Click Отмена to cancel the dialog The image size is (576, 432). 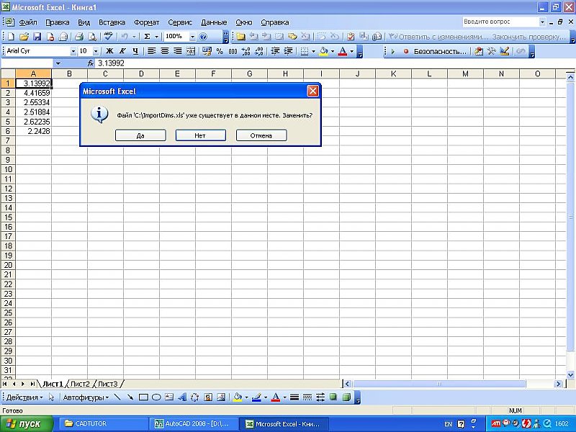coord(261,135)
